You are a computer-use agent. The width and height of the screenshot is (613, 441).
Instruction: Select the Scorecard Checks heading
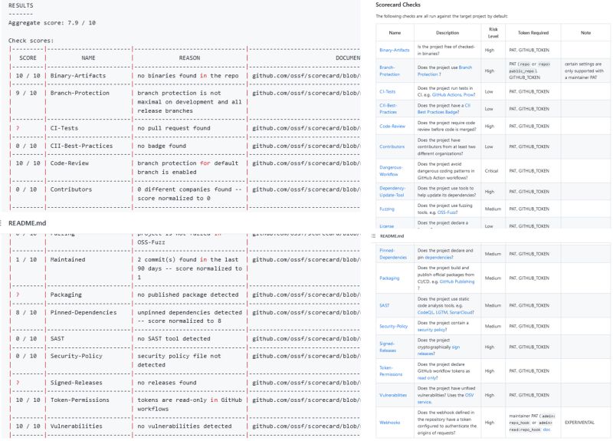pyautogui.click(x=398, y=5)
